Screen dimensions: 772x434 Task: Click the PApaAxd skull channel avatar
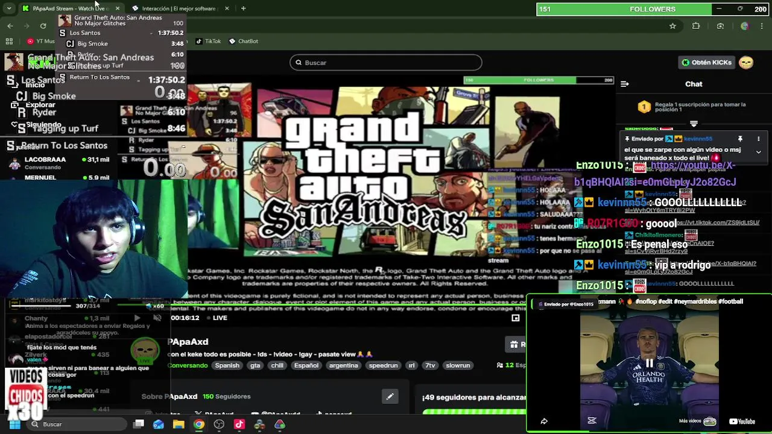pos(144,350)
